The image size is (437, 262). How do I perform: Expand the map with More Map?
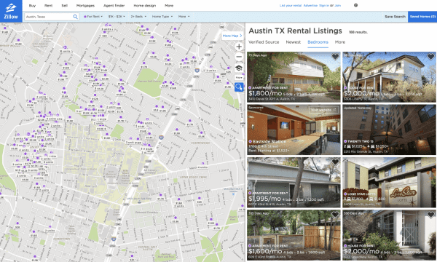[232, 36]
